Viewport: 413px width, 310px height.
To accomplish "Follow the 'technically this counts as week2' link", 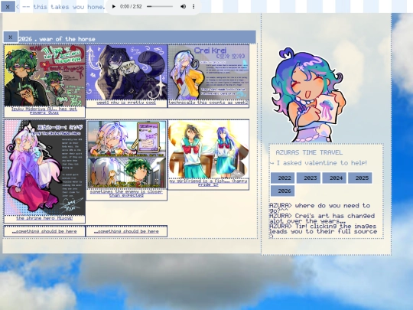I will click(x=208, y=103).
